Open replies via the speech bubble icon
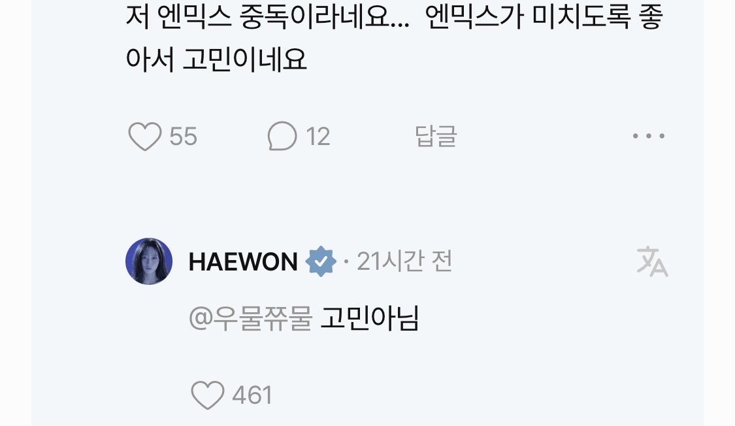 tap(282, 136)
